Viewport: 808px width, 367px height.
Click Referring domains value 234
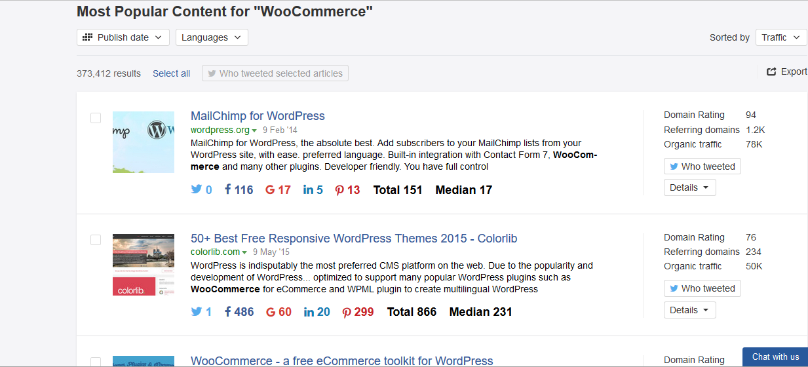754,252
